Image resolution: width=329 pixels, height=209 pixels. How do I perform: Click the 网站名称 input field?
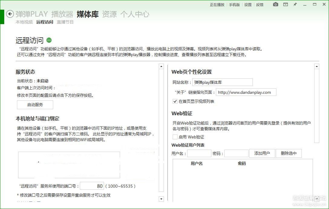[x=223, y=82]
